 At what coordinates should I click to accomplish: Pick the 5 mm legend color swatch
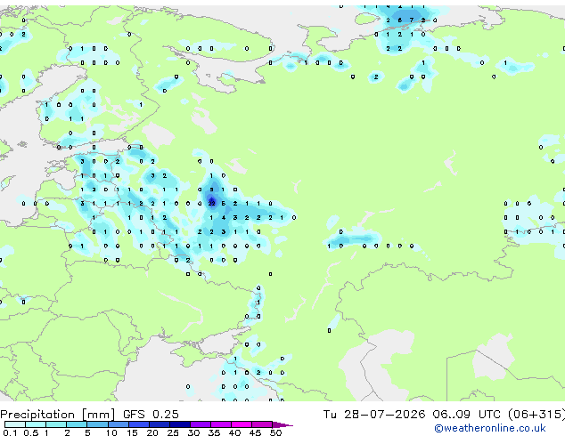[x=97, y=424]
